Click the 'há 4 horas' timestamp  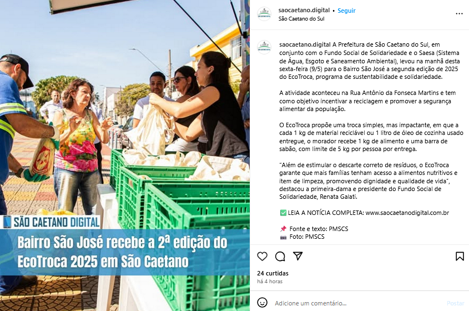coord(270,282)
